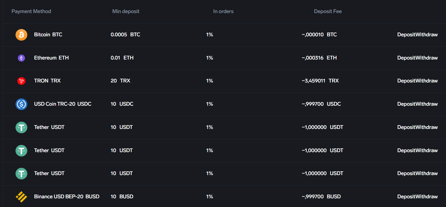Image resolution: width=446 pixels, height=207 pixels.
Task: Click the Deposit Fee column header
Action: coord(328,11)
